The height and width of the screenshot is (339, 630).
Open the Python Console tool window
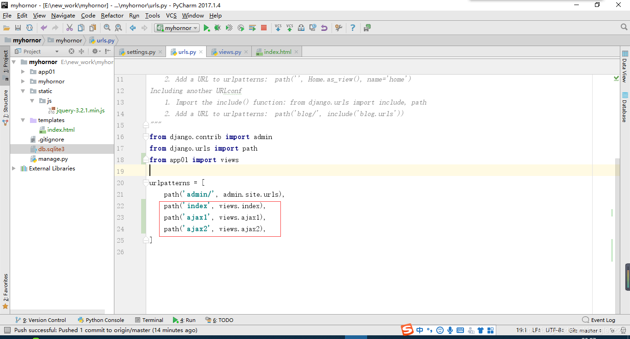click(x=101, y=320)
